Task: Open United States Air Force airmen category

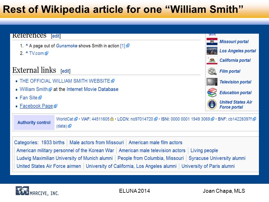Action: pos(49,166)
